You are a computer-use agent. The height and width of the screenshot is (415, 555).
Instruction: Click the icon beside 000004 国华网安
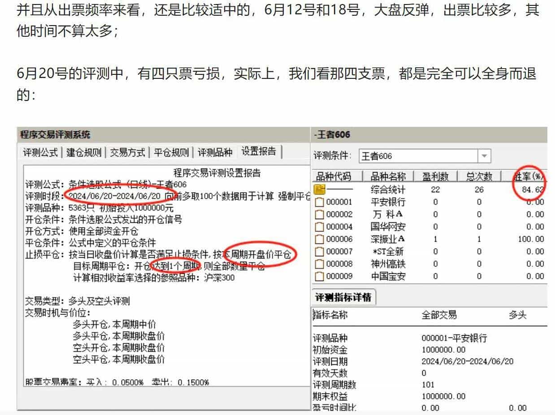(319, 227)
